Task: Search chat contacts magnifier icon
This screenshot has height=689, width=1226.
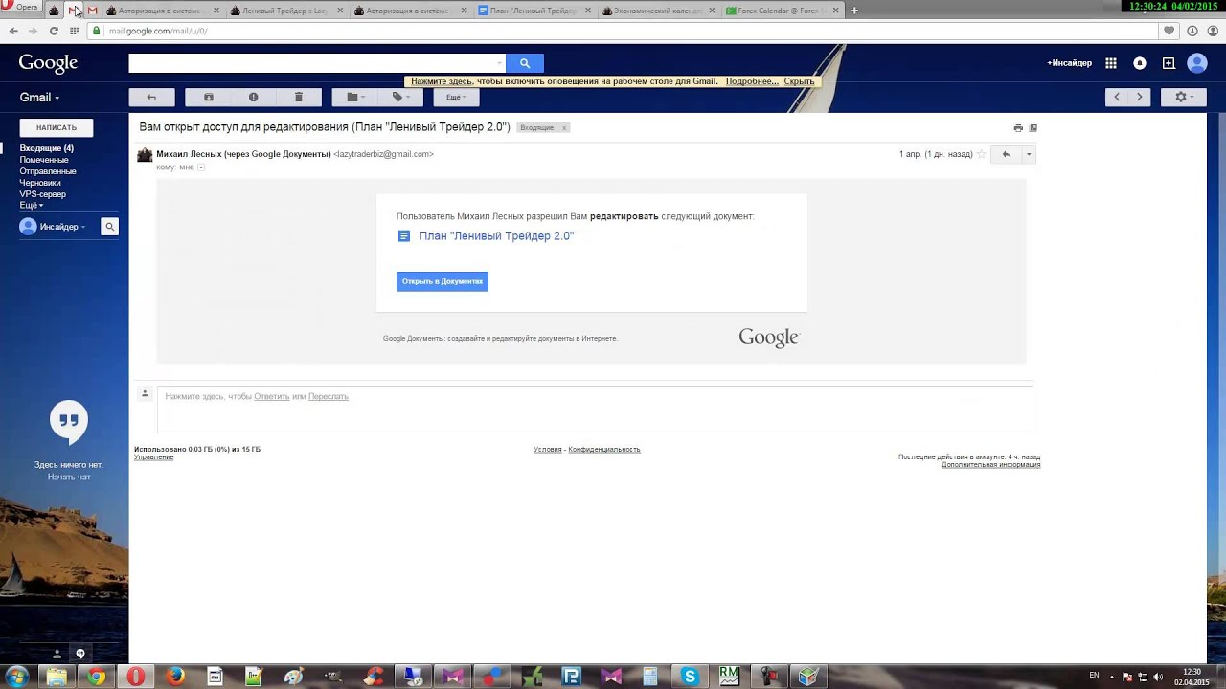Action: tap(110, 227)
